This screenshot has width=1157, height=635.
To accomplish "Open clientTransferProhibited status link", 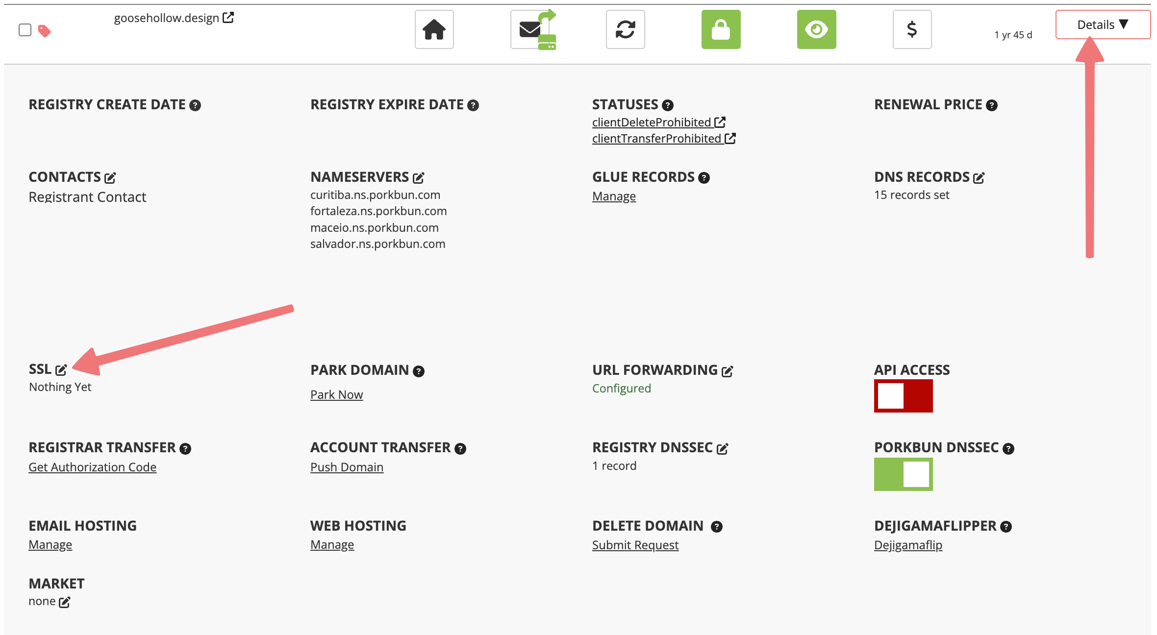I will pos(657,138).
